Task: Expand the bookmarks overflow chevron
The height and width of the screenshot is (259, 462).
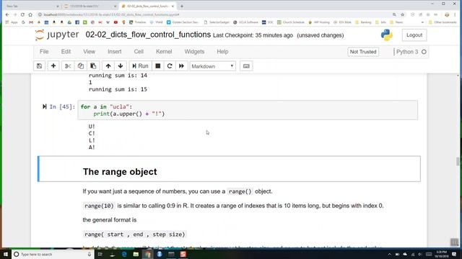Action: (422, 22)
